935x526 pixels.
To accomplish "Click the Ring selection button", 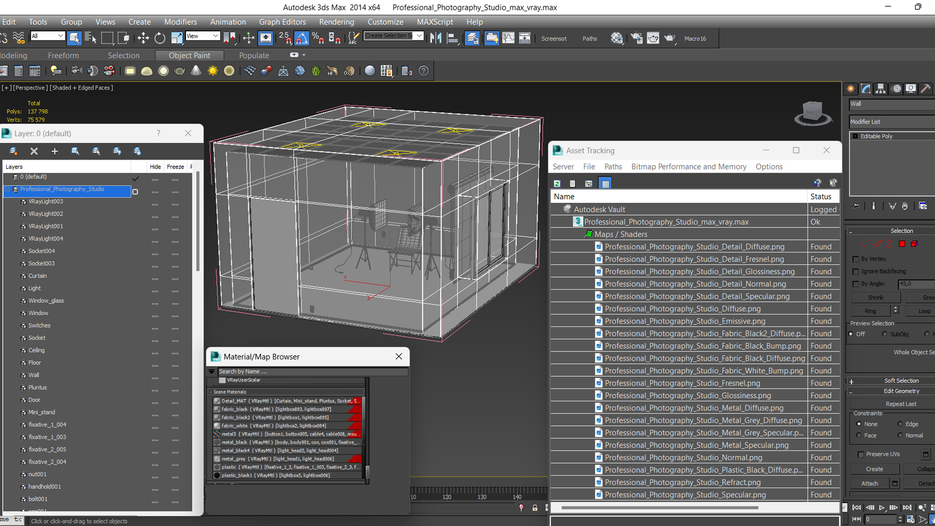I will [871, 311].
